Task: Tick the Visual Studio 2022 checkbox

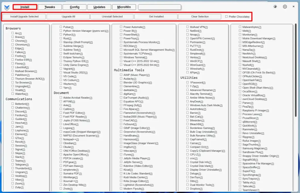Action: click(61, 72)
